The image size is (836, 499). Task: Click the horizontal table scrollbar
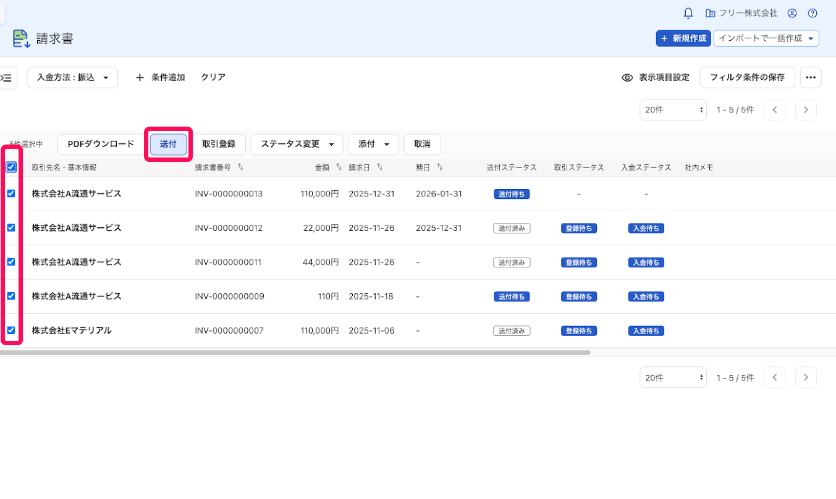click(x=295, y=353)
